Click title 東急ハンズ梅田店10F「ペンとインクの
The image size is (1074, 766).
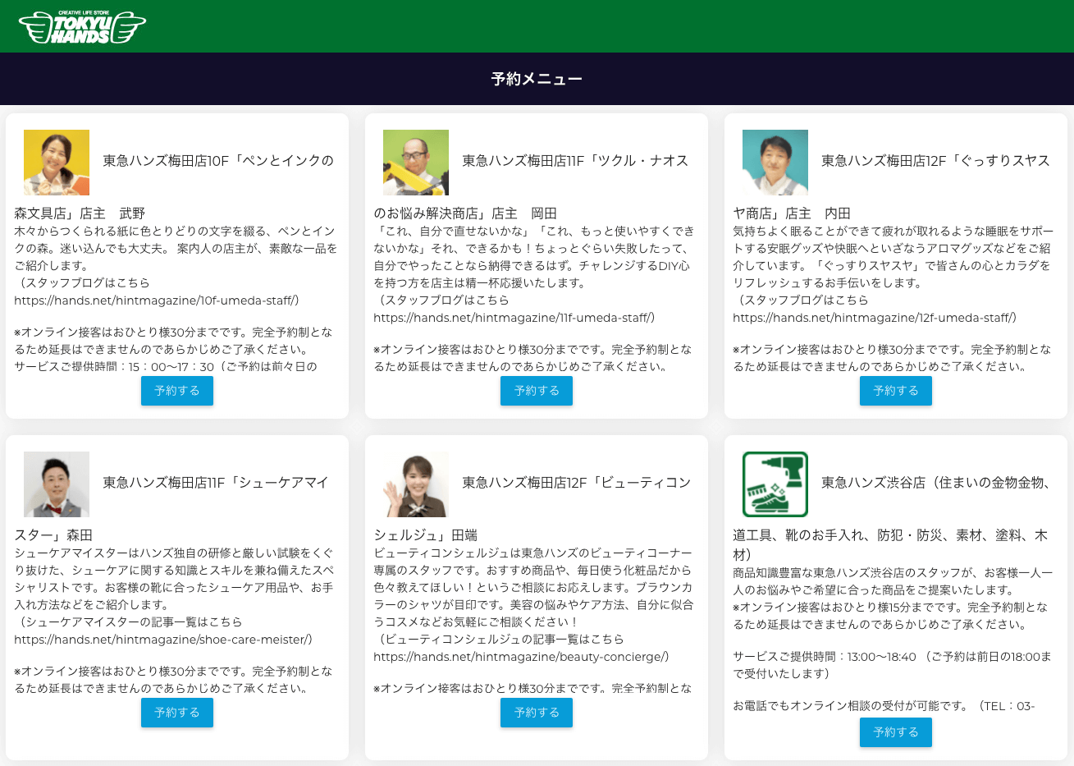[218, 161]
